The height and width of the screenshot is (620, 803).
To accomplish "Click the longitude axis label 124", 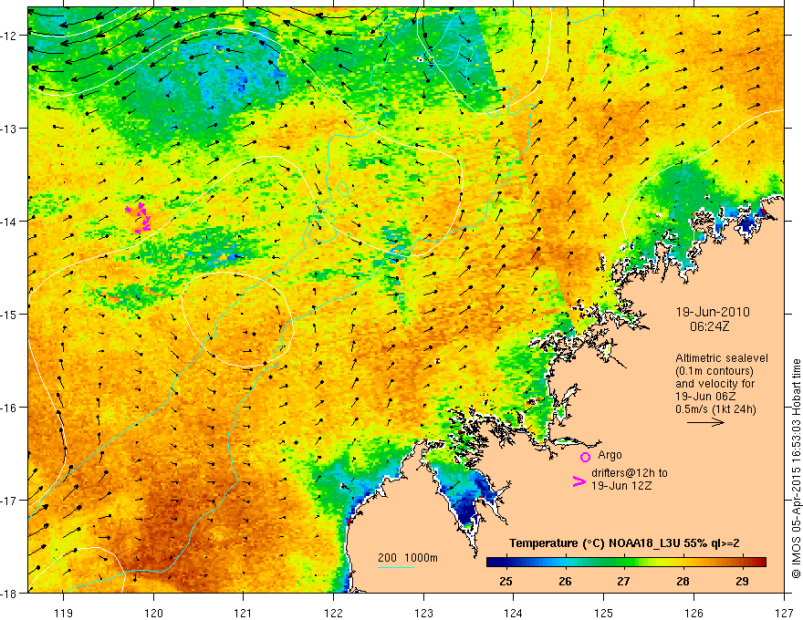I will click(x=514, y=613).
